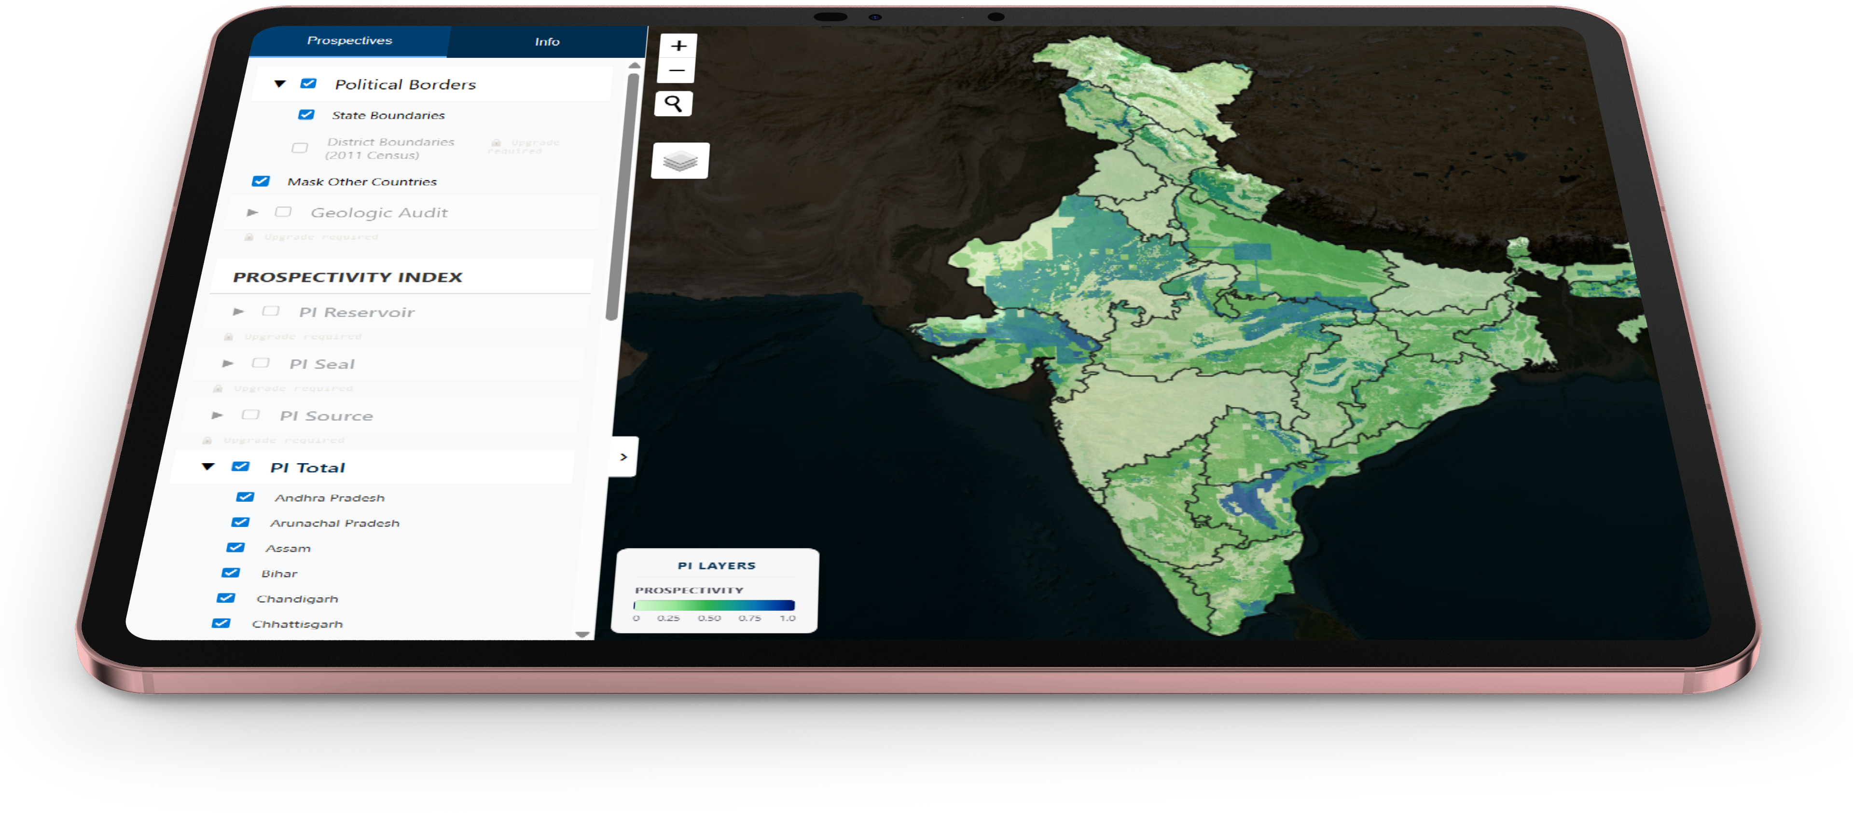Collapse the Political Borders group triangle
The width and height of the screenshot is (1853, 813).
(x=280, y=84)
